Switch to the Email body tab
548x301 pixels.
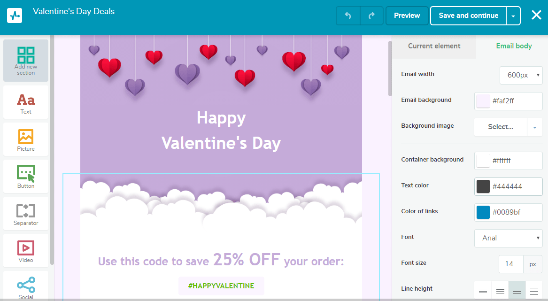[x=514, y=46]
